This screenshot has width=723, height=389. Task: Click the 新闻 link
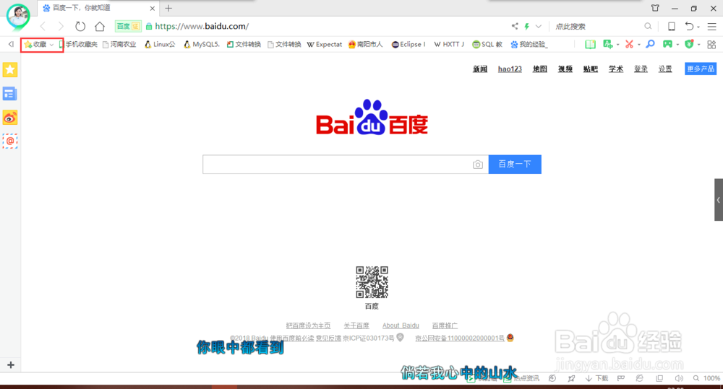[480, 69]
